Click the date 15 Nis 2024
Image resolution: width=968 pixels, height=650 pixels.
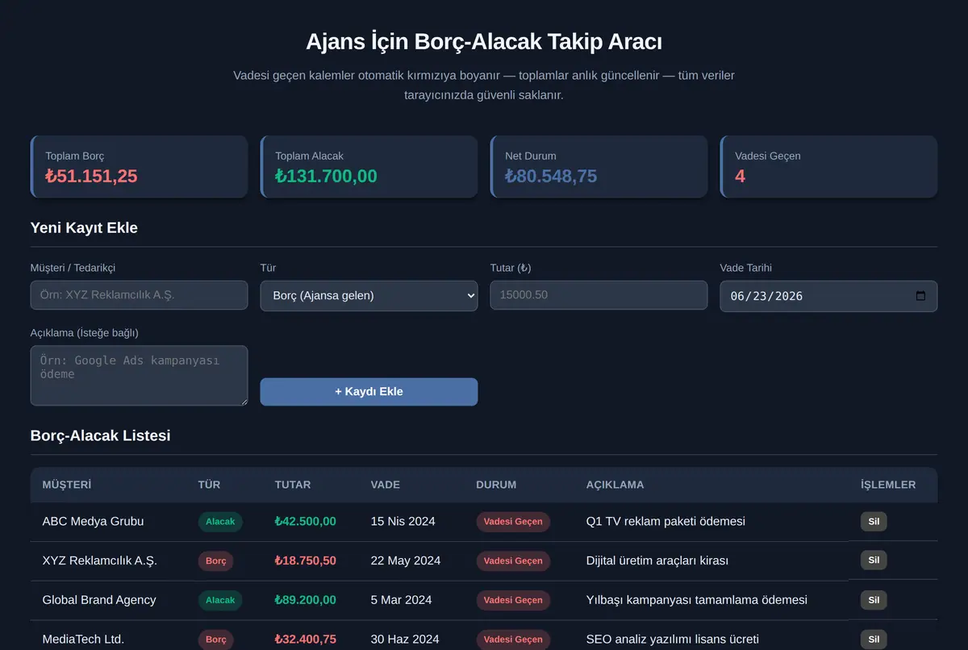click(x=403, y=522)
